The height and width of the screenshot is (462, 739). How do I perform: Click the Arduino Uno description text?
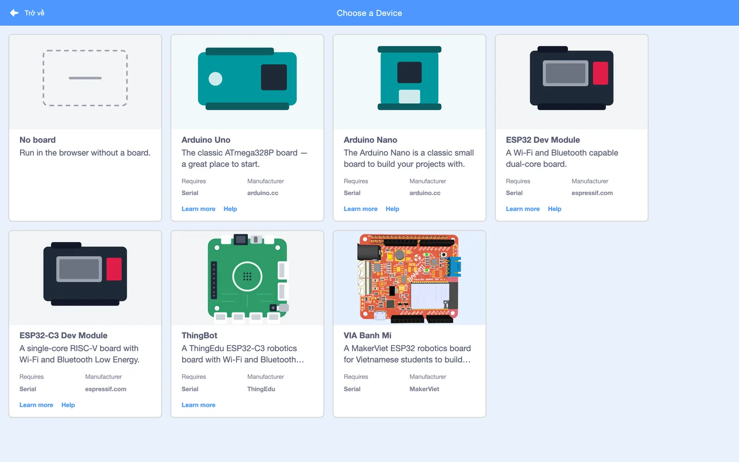pos(244,159)
